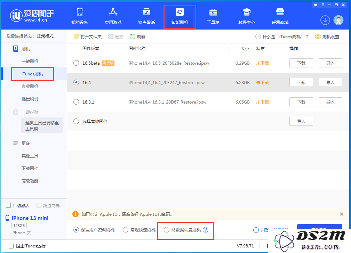351x253 pixels.
Task: Dismiss the Apple ID warning bar
Action: click(x=341, y=214)
